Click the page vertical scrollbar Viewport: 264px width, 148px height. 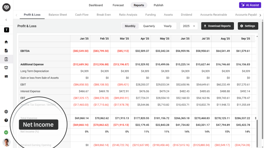[x=262, y=79]
